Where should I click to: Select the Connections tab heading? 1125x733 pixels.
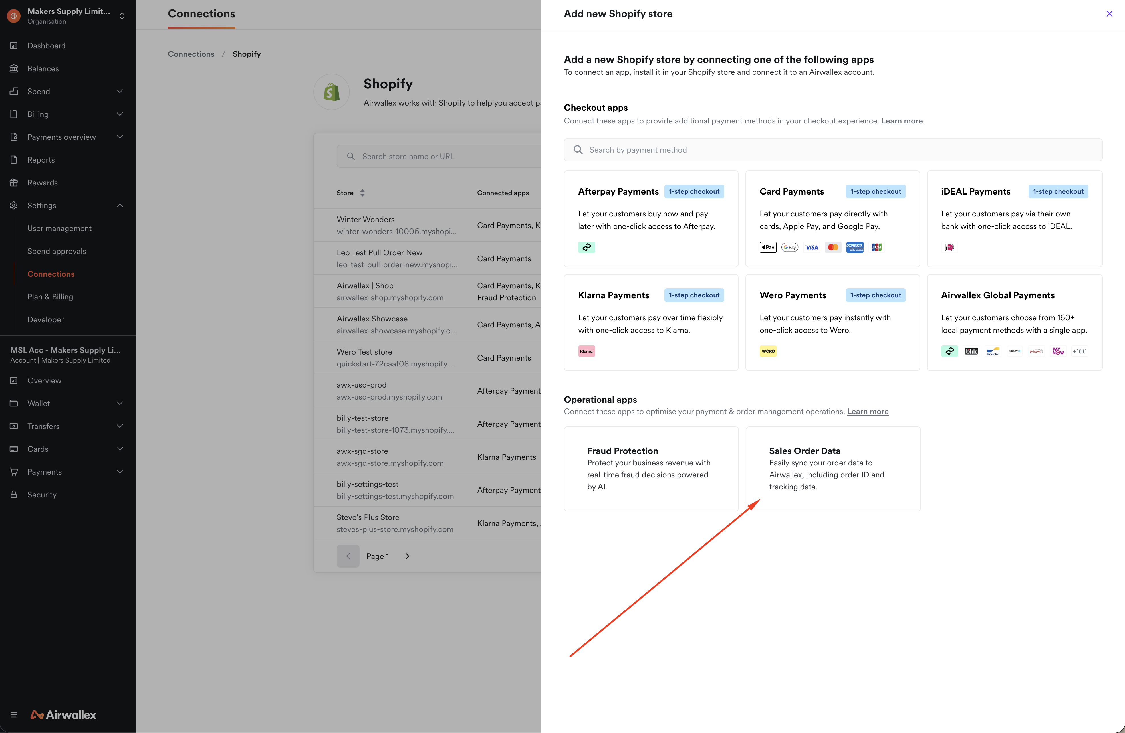click(x=201, y=14)
